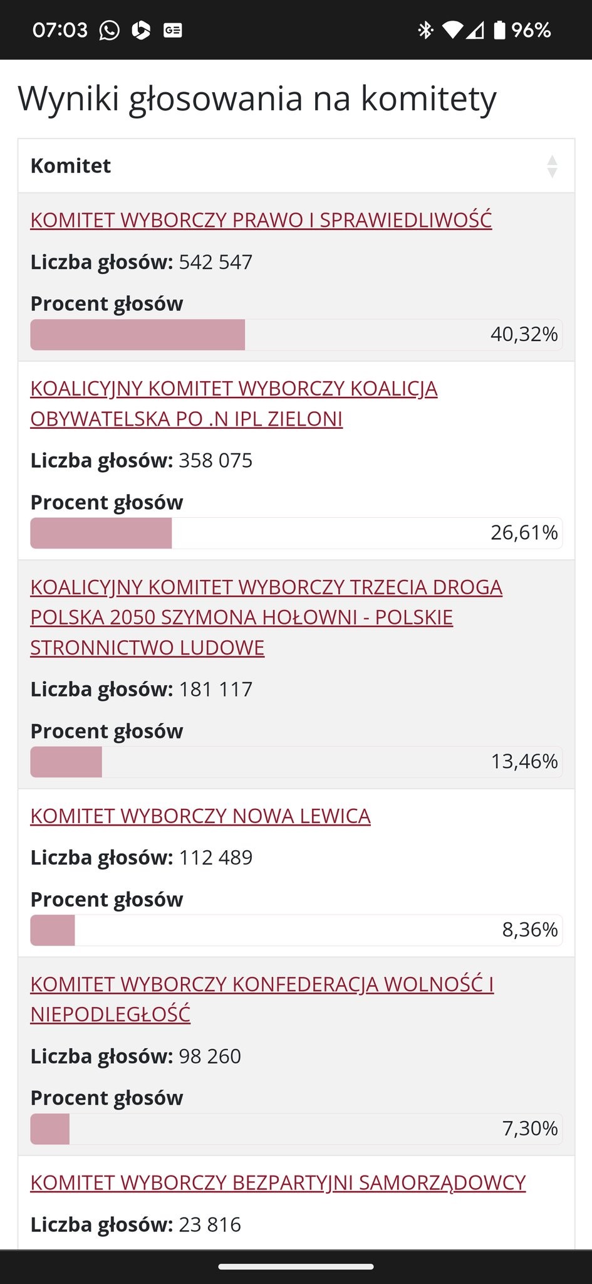Tap the battery indicator icon
This screenshot has height=1284, width=592.
click(x=499, y=30)
